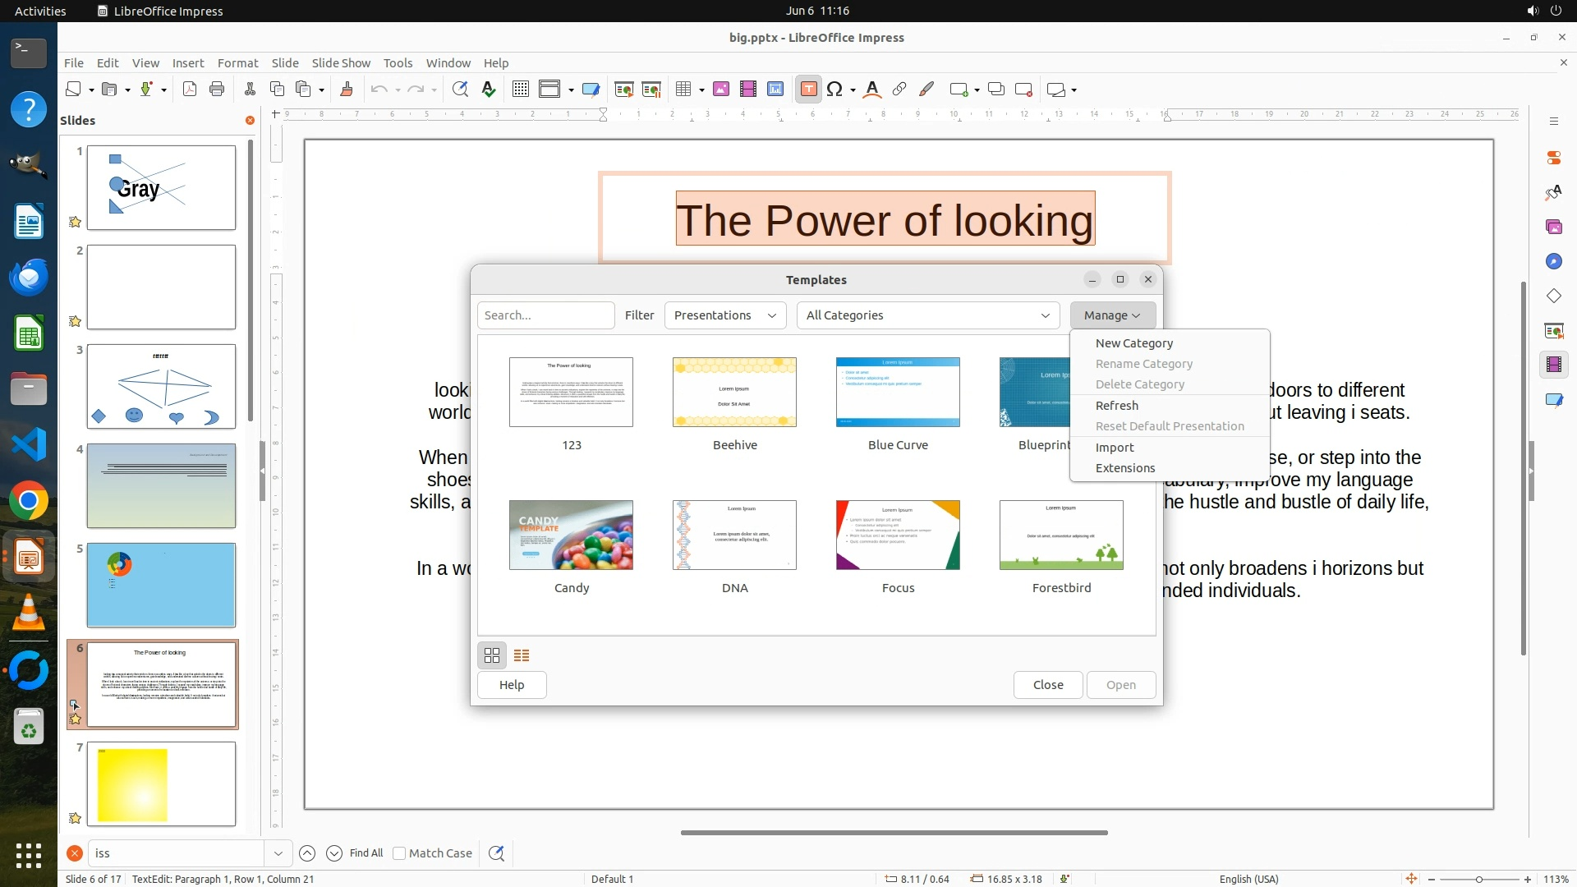Image resolution: width=1577 pixels, height=887 pixels.
Task: Switch Templates dialog to list view
Action: [522, 655]
